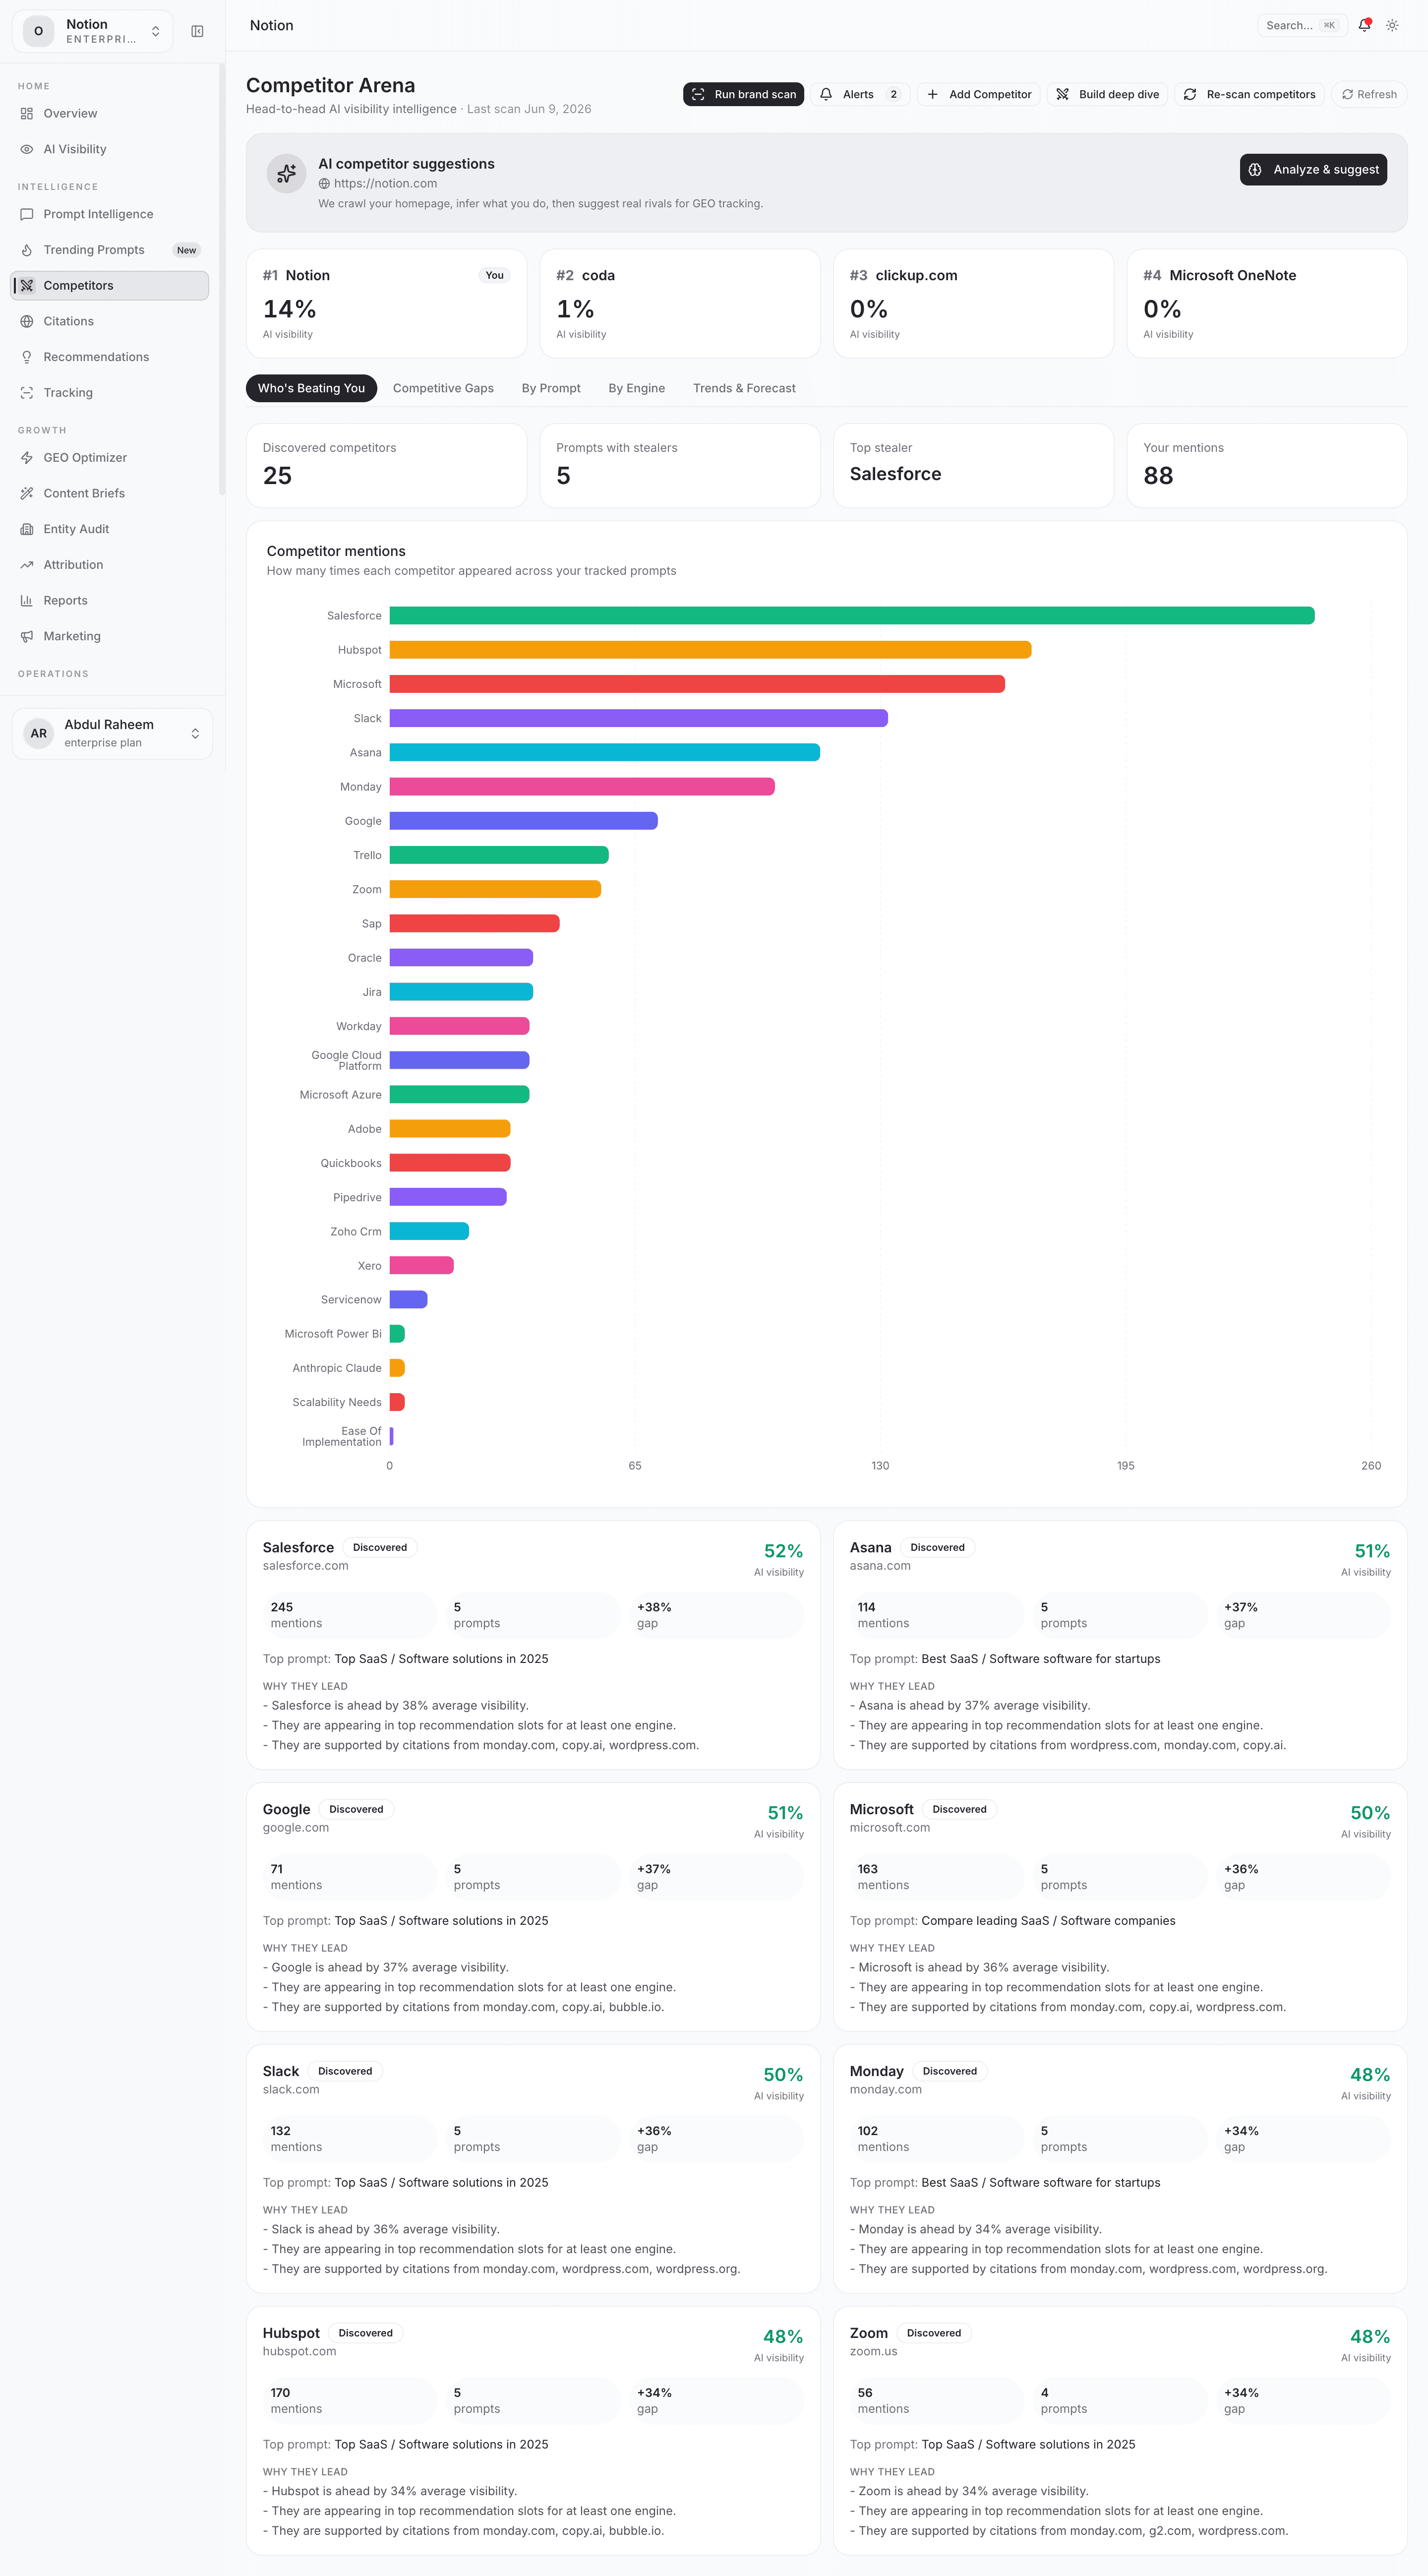Click the AI sparkle suggestions icon

(x=286, y=173)
